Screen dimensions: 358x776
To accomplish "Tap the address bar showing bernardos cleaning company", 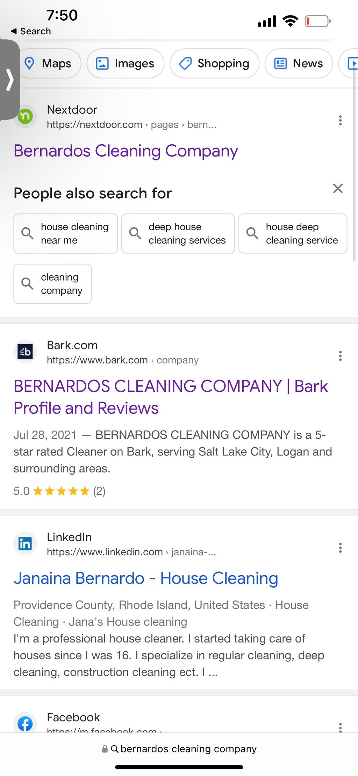I will point(179,749).
